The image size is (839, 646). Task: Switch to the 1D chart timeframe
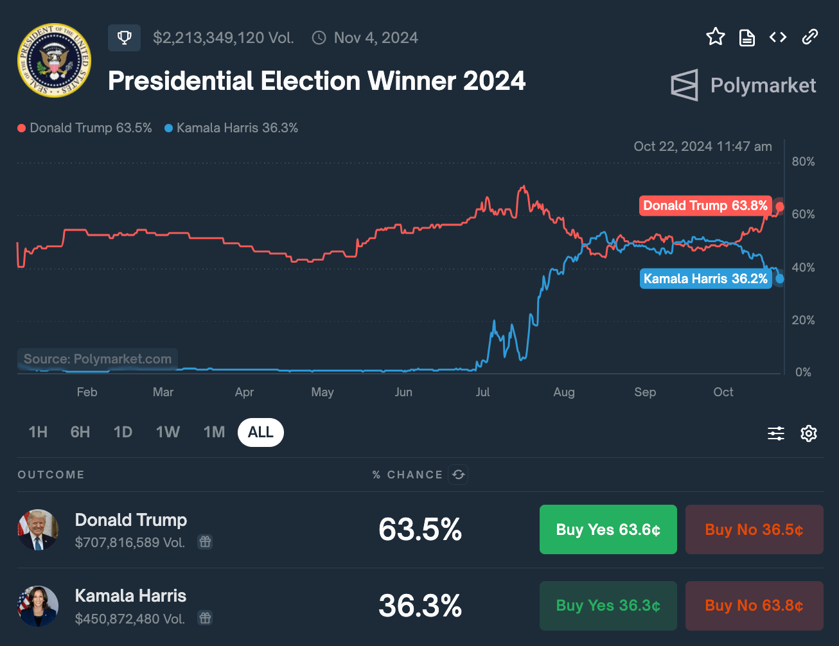123,432
